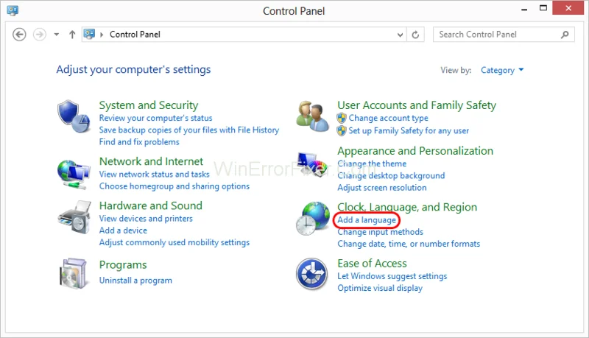Open the View by Category dropdown
Image resolution: width=589 pixels, height=338 pixels.
click(x=502, y=71)
